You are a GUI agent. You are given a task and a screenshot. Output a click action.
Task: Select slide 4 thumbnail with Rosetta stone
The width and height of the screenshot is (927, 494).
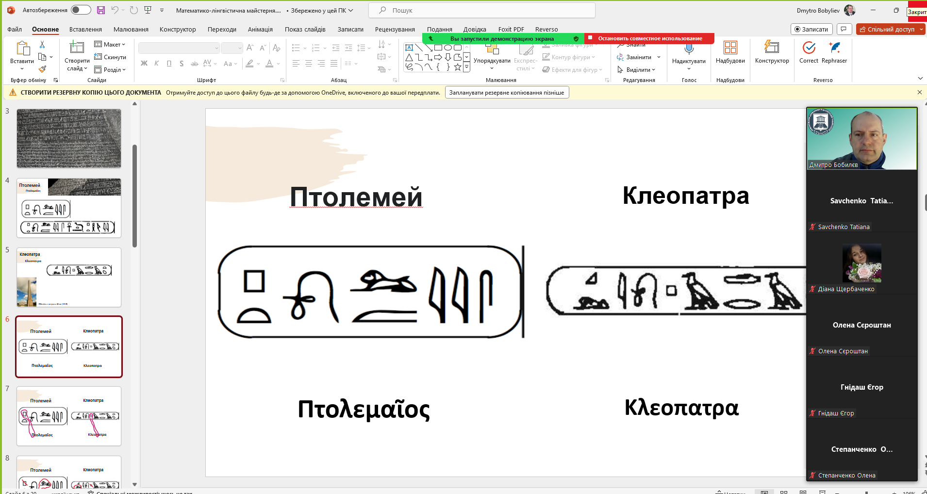[69, 208]
